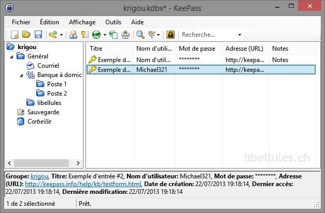
Task: Open the Aide menu
Action: tap(137, 22)
